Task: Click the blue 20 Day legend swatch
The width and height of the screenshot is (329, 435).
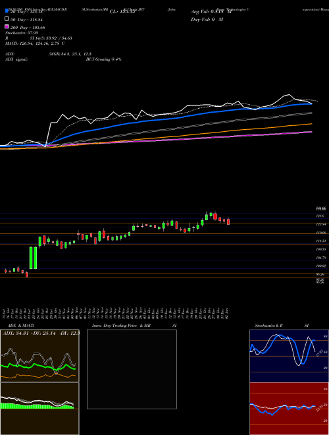Action: (7, 11)
